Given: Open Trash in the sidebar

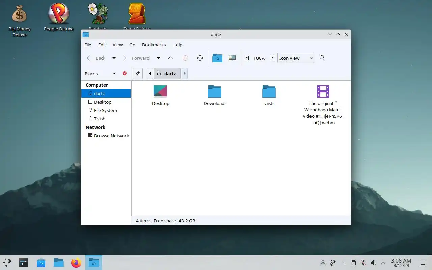Looking at the screenshot, I should point(106,119).
